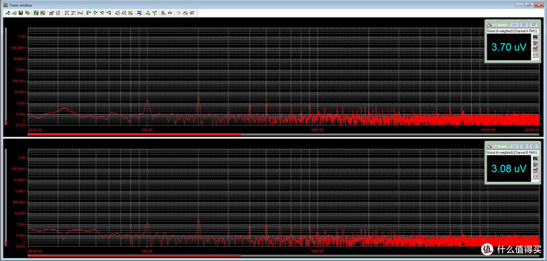The height and width of the screenshot is (261, 547).
Task: Close the Channel B CT Reading window
Action: (x=533, y=146)
